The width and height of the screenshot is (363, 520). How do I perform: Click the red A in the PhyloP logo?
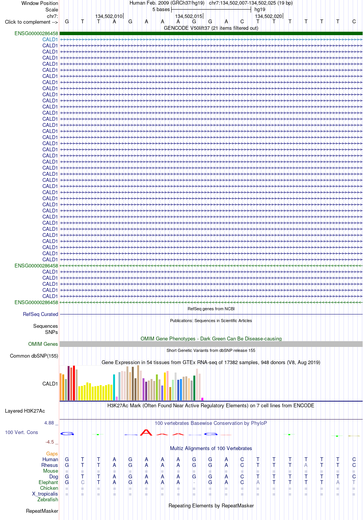tap(146, 432)
